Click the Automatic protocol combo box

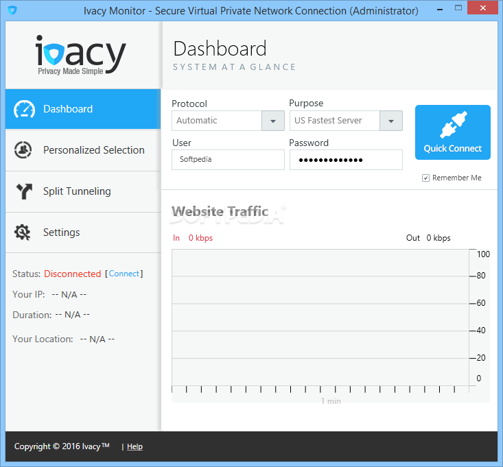pos(228,121)
